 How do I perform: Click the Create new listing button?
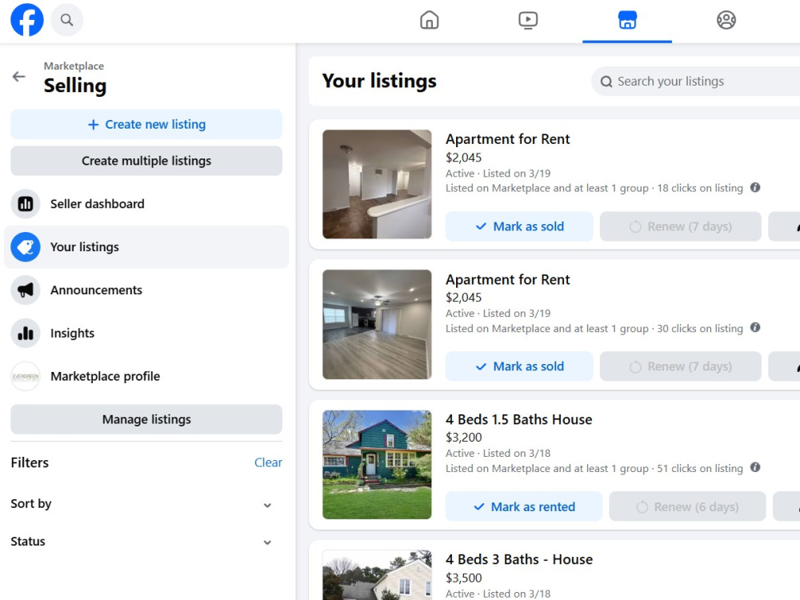[146, 125]
